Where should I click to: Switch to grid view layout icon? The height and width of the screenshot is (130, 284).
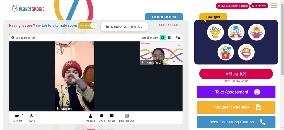[x=169, y=38]
